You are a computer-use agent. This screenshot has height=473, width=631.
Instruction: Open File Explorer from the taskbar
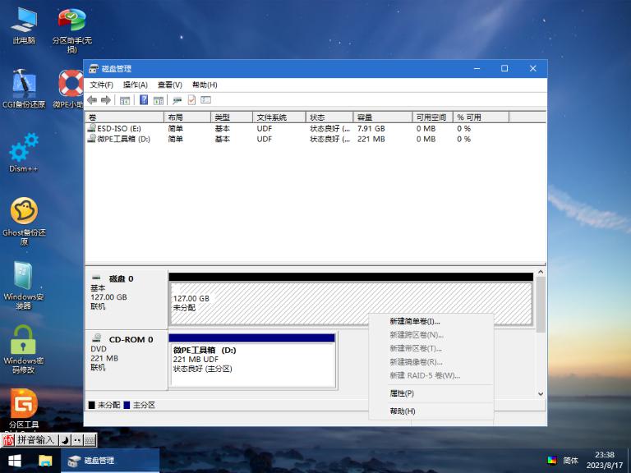tap(45, 461)
